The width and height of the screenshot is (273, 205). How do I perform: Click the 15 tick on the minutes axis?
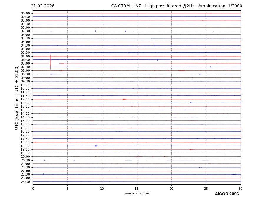pyautogui.click(x=137, y=189)
